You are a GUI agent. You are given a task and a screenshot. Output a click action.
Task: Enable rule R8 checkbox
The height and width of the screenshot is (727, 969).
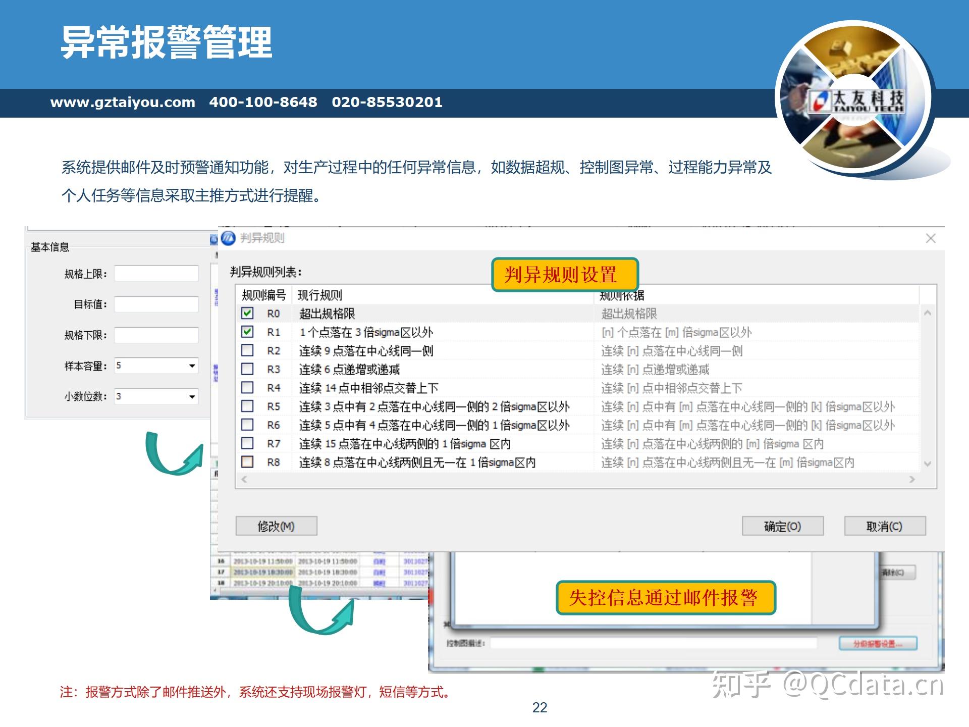tap(247, 462)
